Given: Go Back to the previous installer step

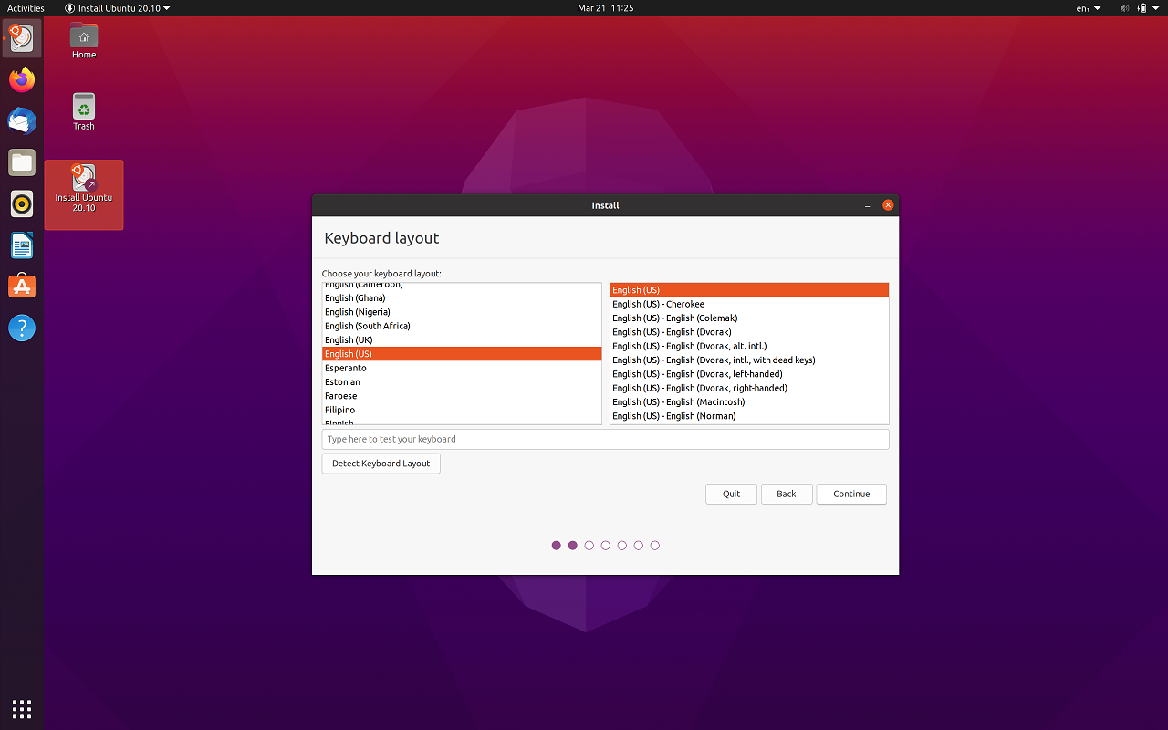Looking at the screenshot, I should click(x=787, y=494).
